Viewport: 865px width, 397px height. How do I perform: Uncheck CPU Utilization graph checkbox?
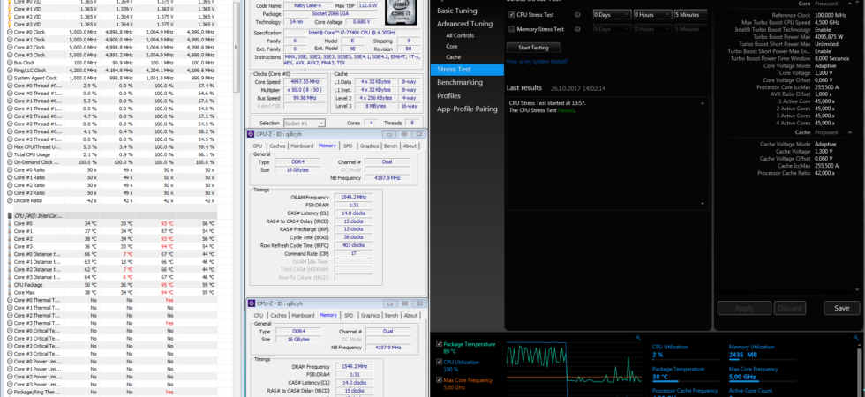click(440, 363)
